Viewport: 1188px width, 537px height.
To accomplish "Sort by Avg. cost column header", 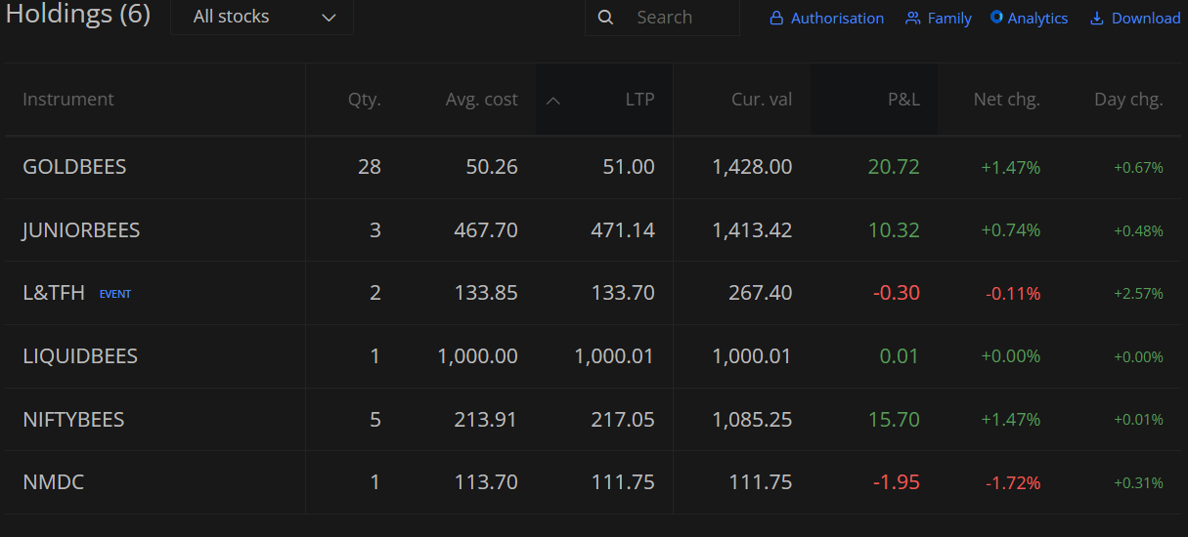I will (482, 99).
